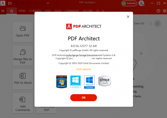Click the PDF Architect app logo icon
Image resolution: width=167 pixels, height=118 pixels.
[3, 3]
